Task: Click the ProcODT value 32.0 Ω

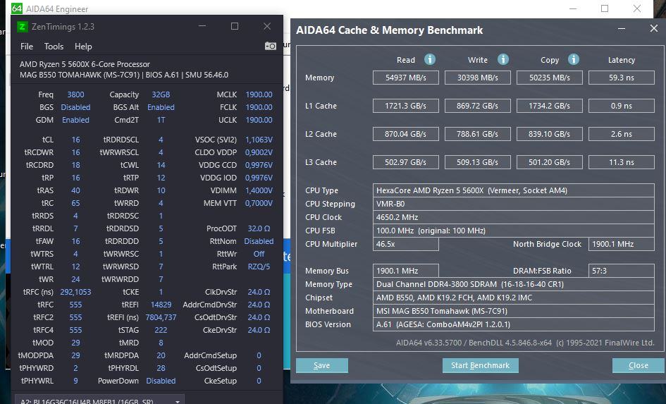Action: pyautogui.click(x=259, y=228)
